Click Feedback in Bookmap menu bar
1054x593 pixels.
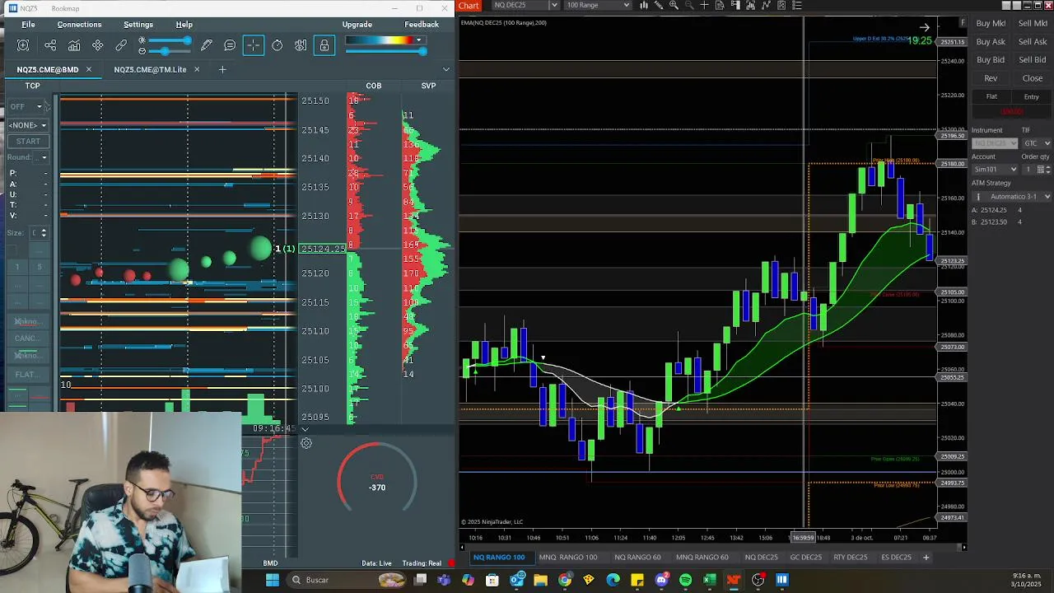pyautogui.click(x=422, y=25)
